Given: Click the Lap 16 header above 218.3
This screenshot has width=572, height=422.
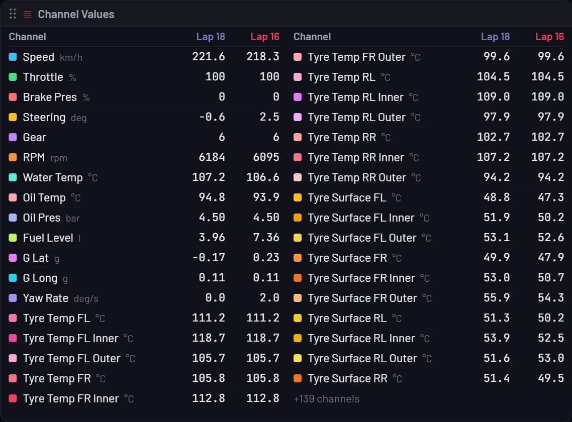Looking at the screenshot, I should tap(265, 37).
